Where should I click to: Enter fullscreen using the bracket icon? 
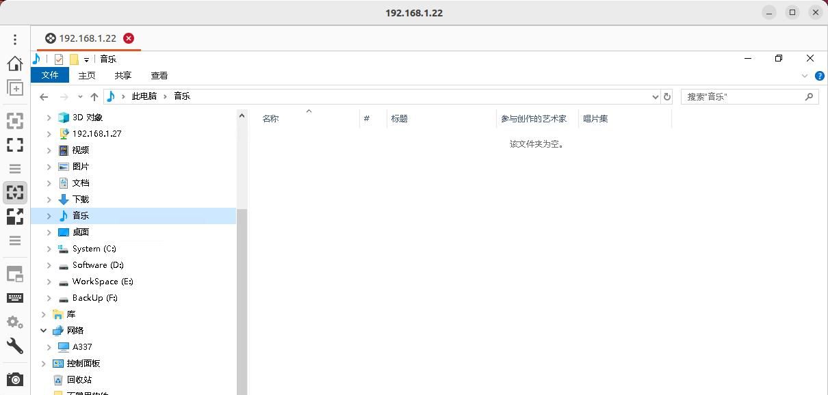click(15, 145)
